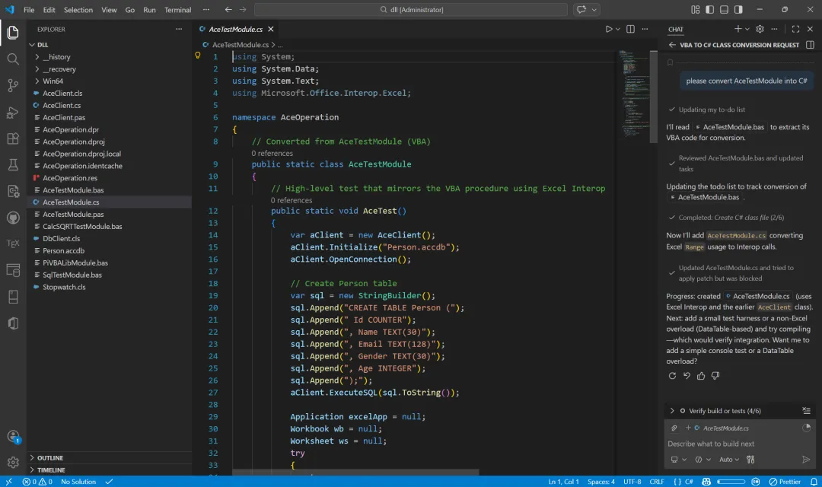The image size is (822, 487).
Task: Split the editor right
Action: [x=629, y=29]
